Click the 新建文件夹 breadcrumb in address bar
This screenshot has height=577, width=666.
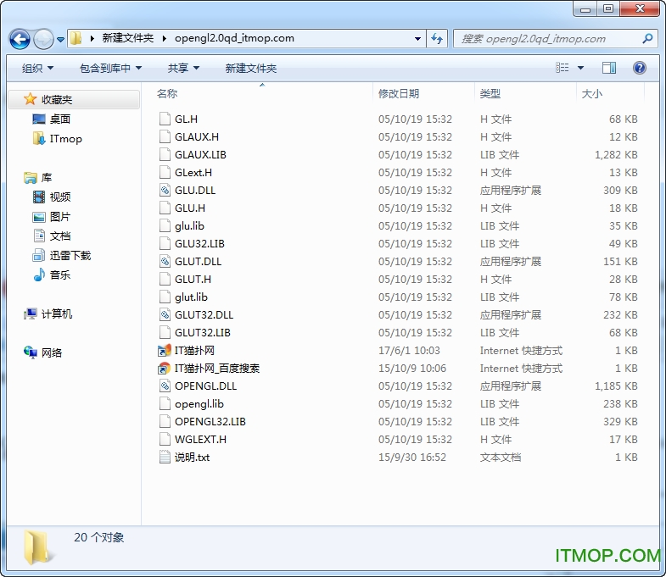tap(128, 38)
